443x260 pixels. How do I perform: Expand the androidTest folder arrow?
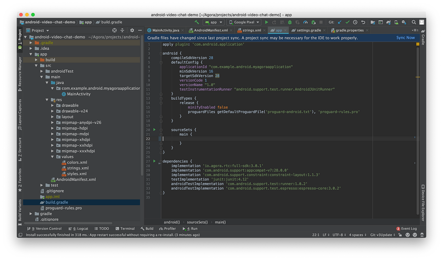point(41,71)
